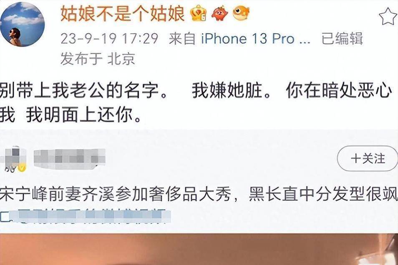Click the iPhone 13 Pro source link
The width and height of the screenshot is (398, 265).
pyautogui.click(x=256, y=39)
